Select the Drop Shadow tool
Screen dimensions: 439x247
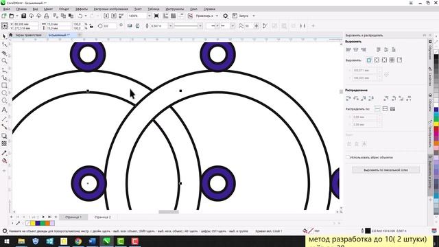pos(4,136)
